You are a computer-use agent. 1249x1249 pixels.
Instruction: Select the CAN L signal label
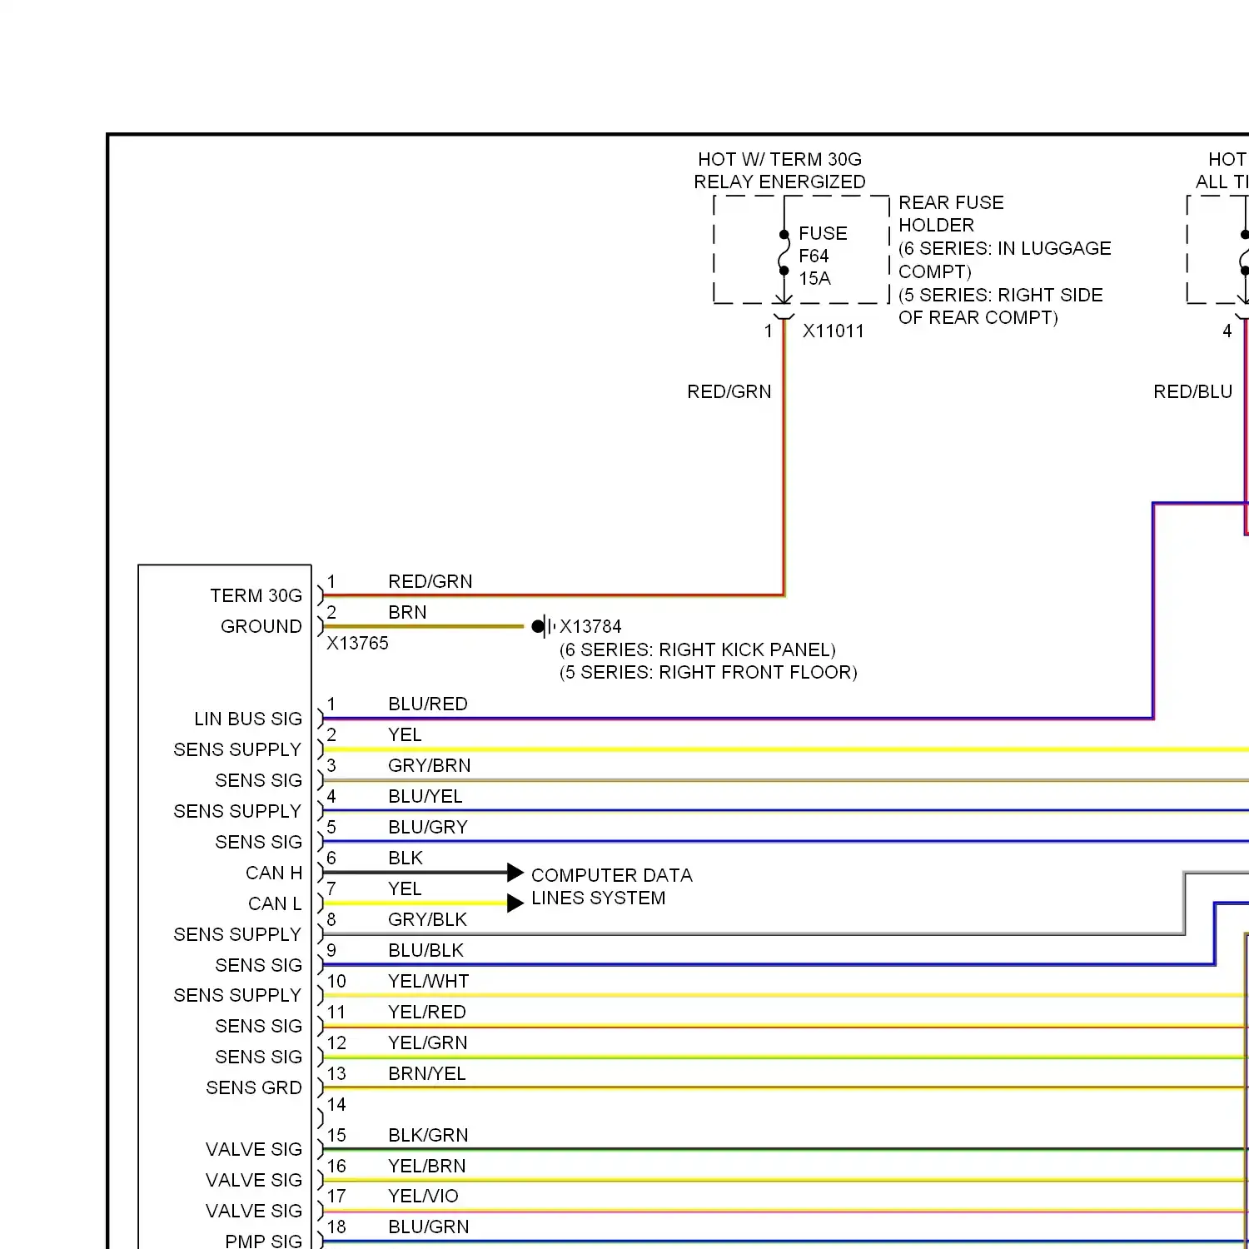(275, 903)
